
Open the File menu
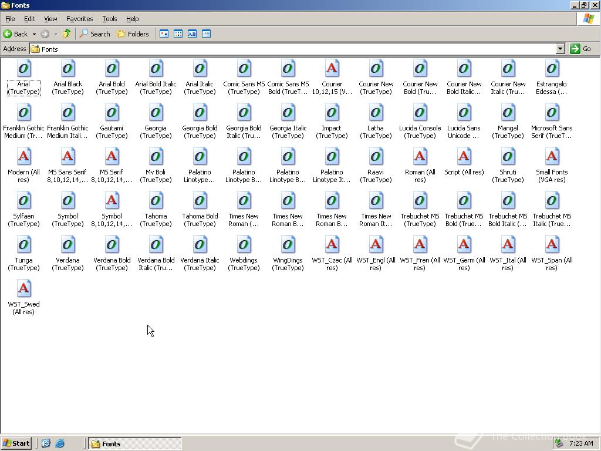click(x=10, y=19)
